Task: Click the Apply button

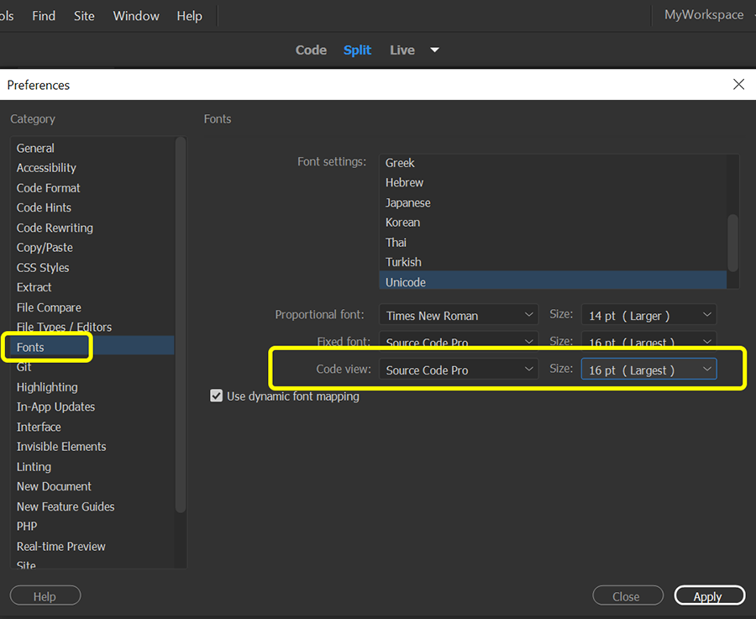Action: 709,596
